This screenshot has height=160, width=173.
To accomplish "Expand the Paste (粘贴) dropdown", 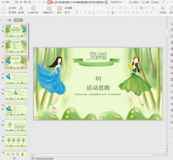I will point(4,13).
